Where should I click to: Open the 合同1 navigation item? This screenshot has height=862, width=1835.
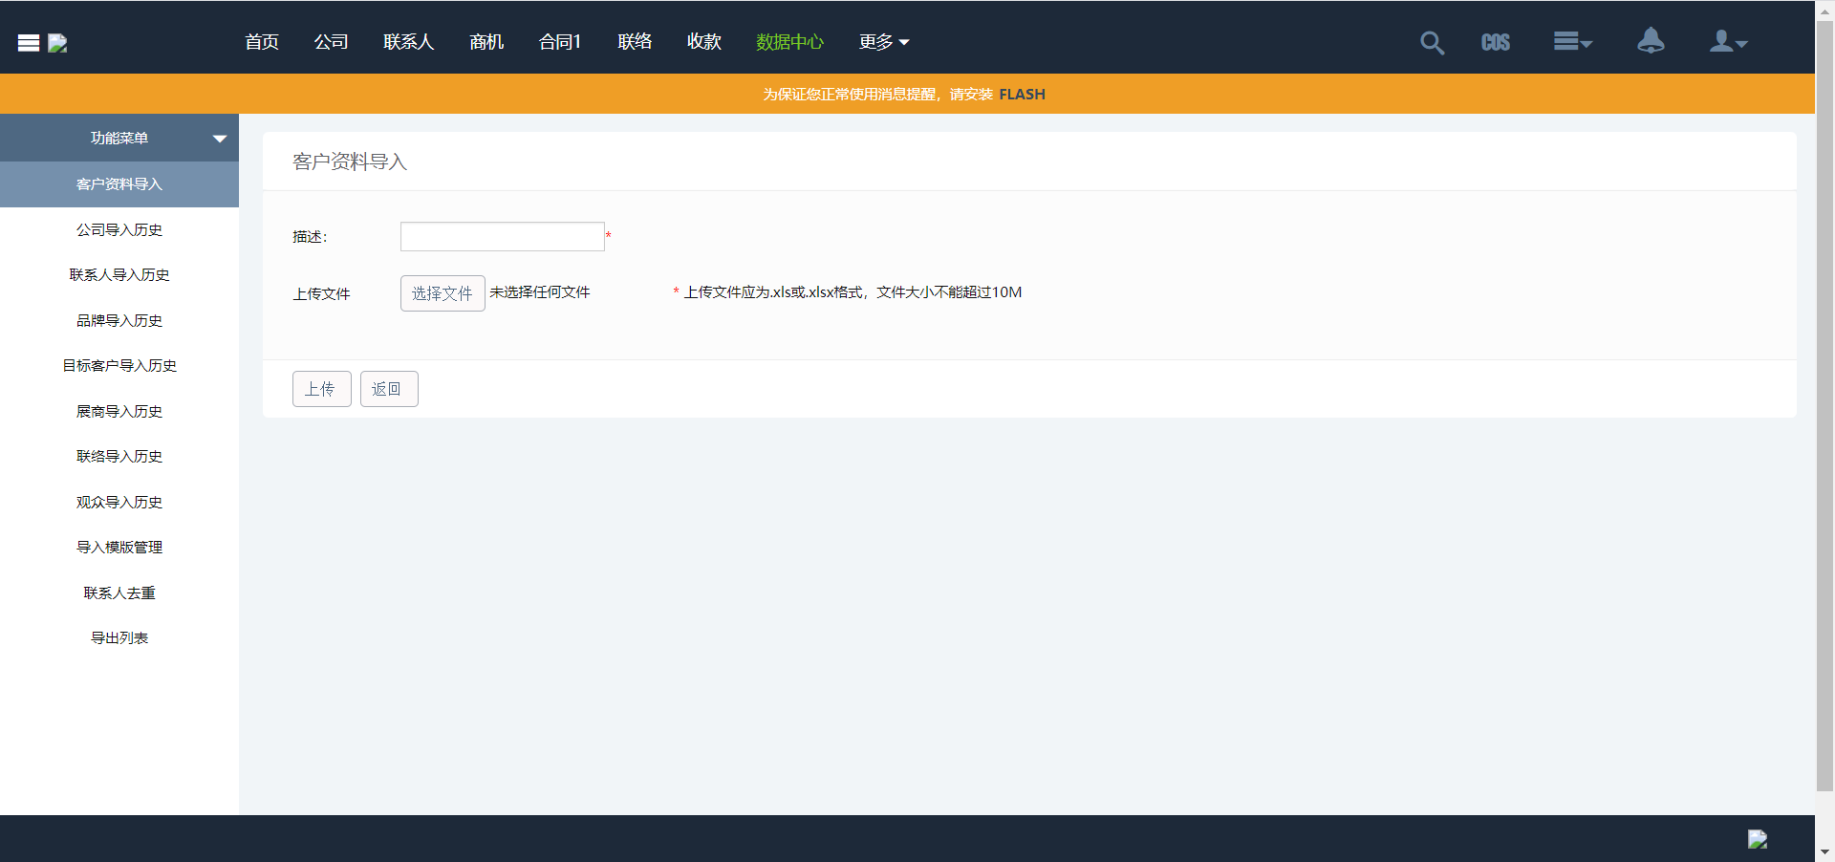point(560,42)
